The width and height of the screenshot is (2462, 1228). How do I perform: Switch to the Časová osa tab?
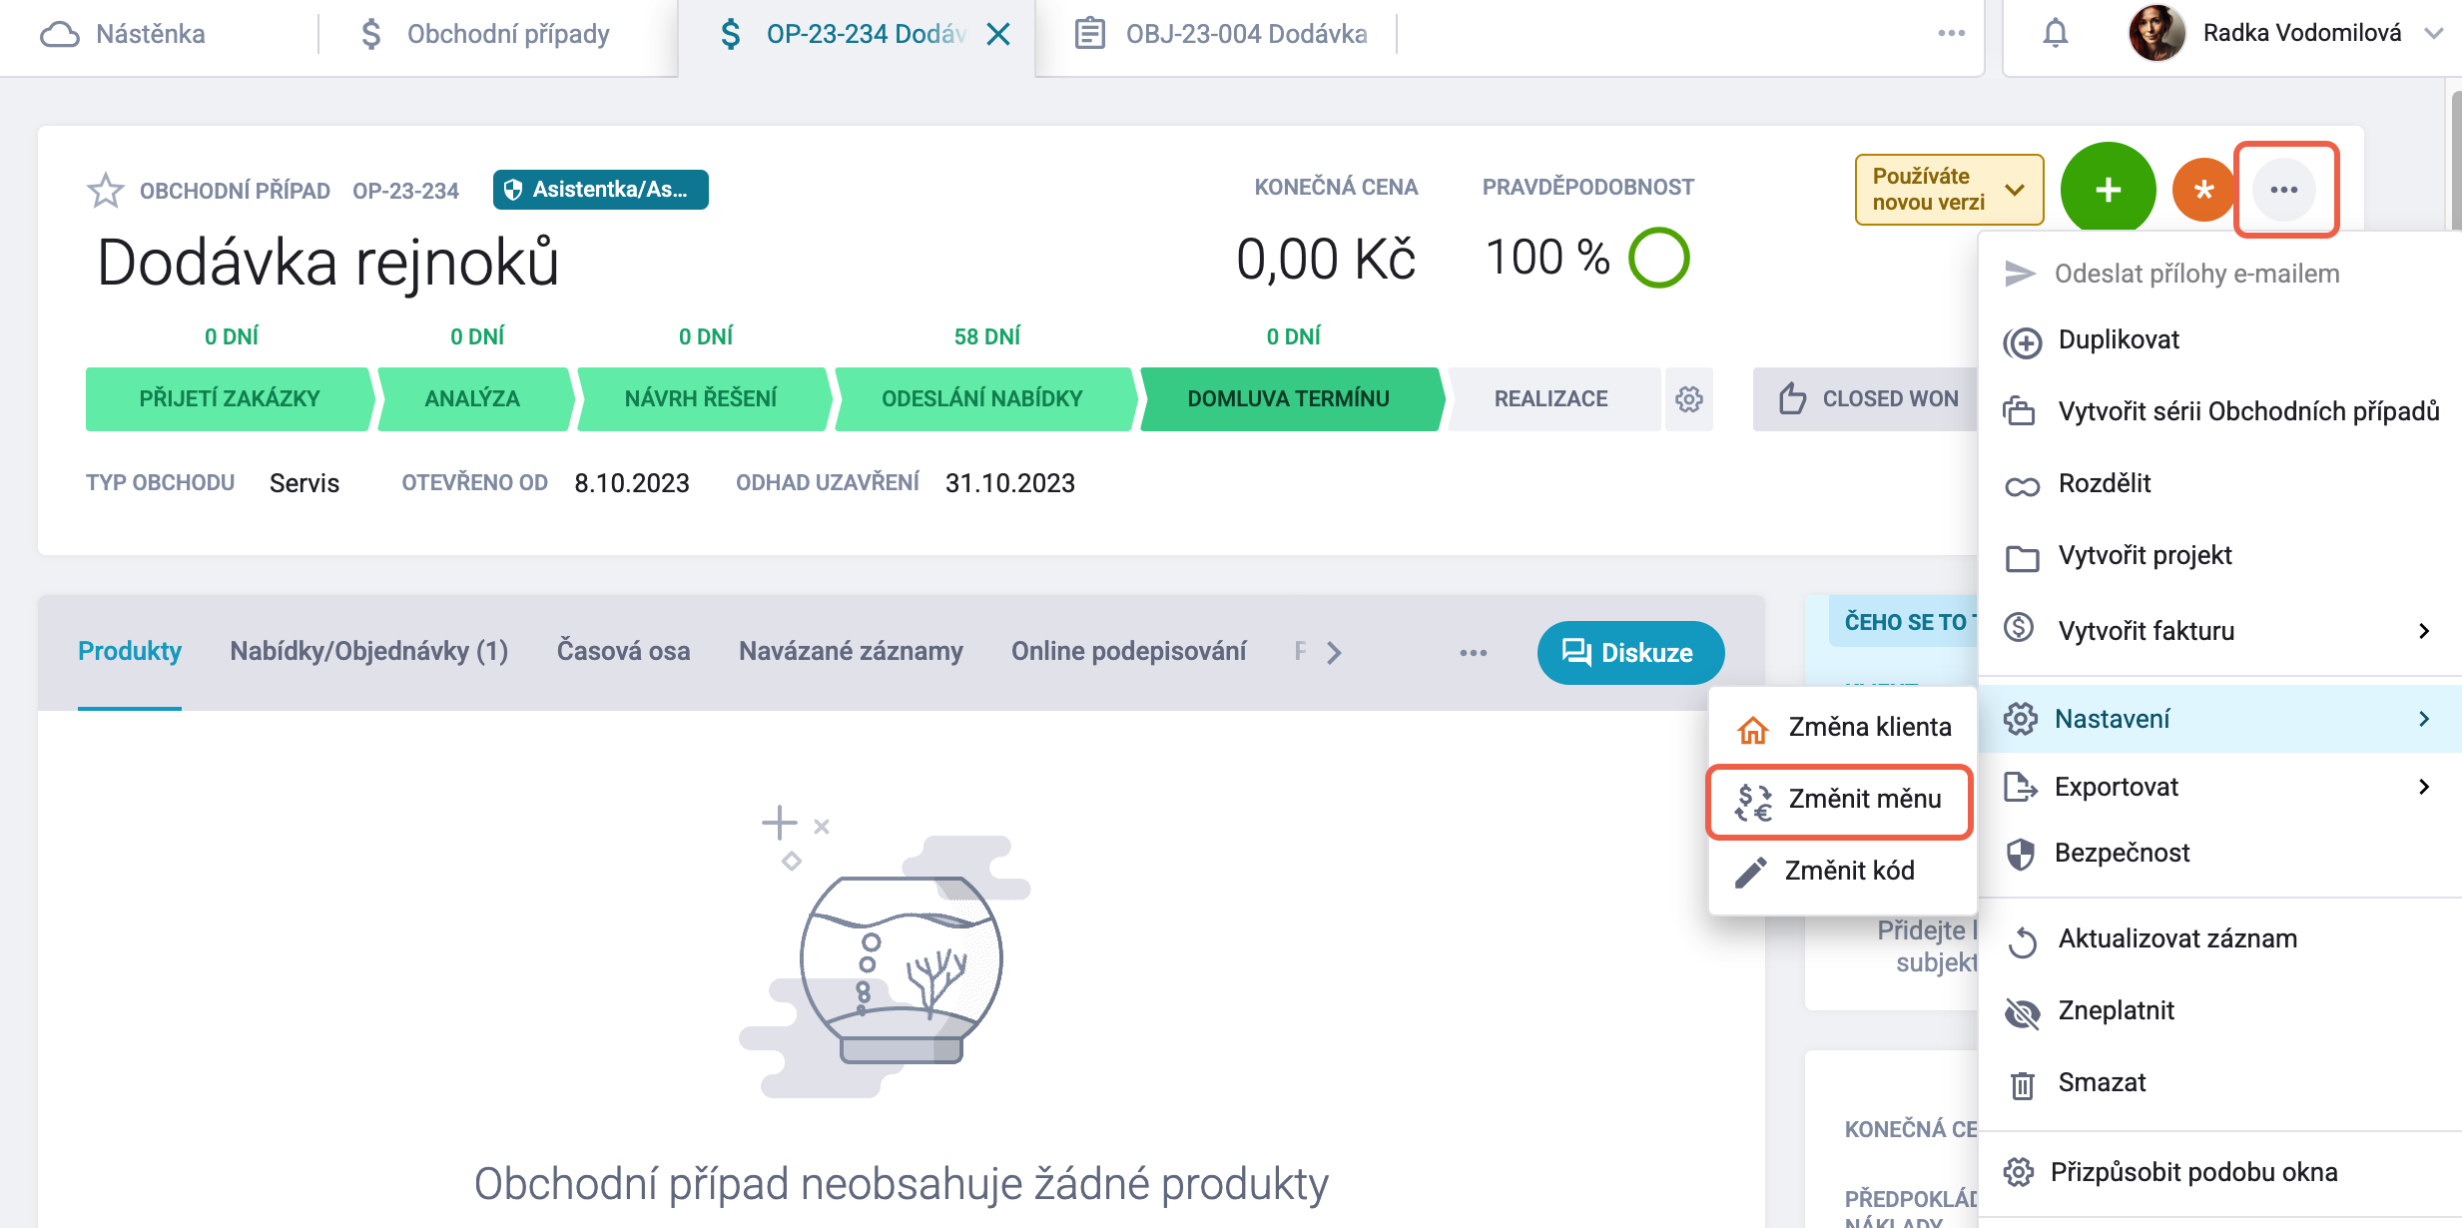(623, 652)
